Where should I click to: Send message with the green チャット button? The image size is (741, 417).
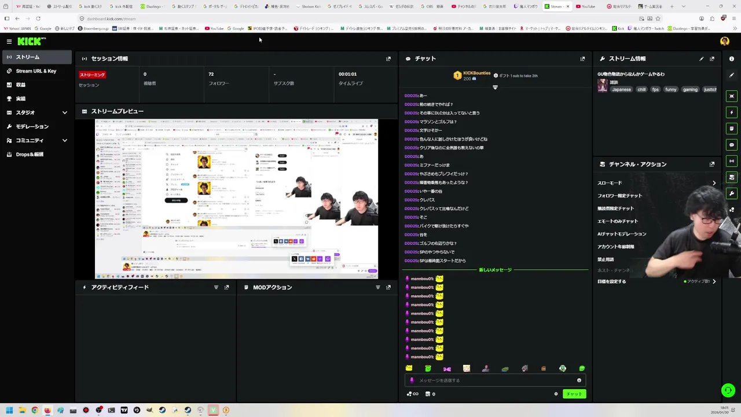click(x=574, y=394)
